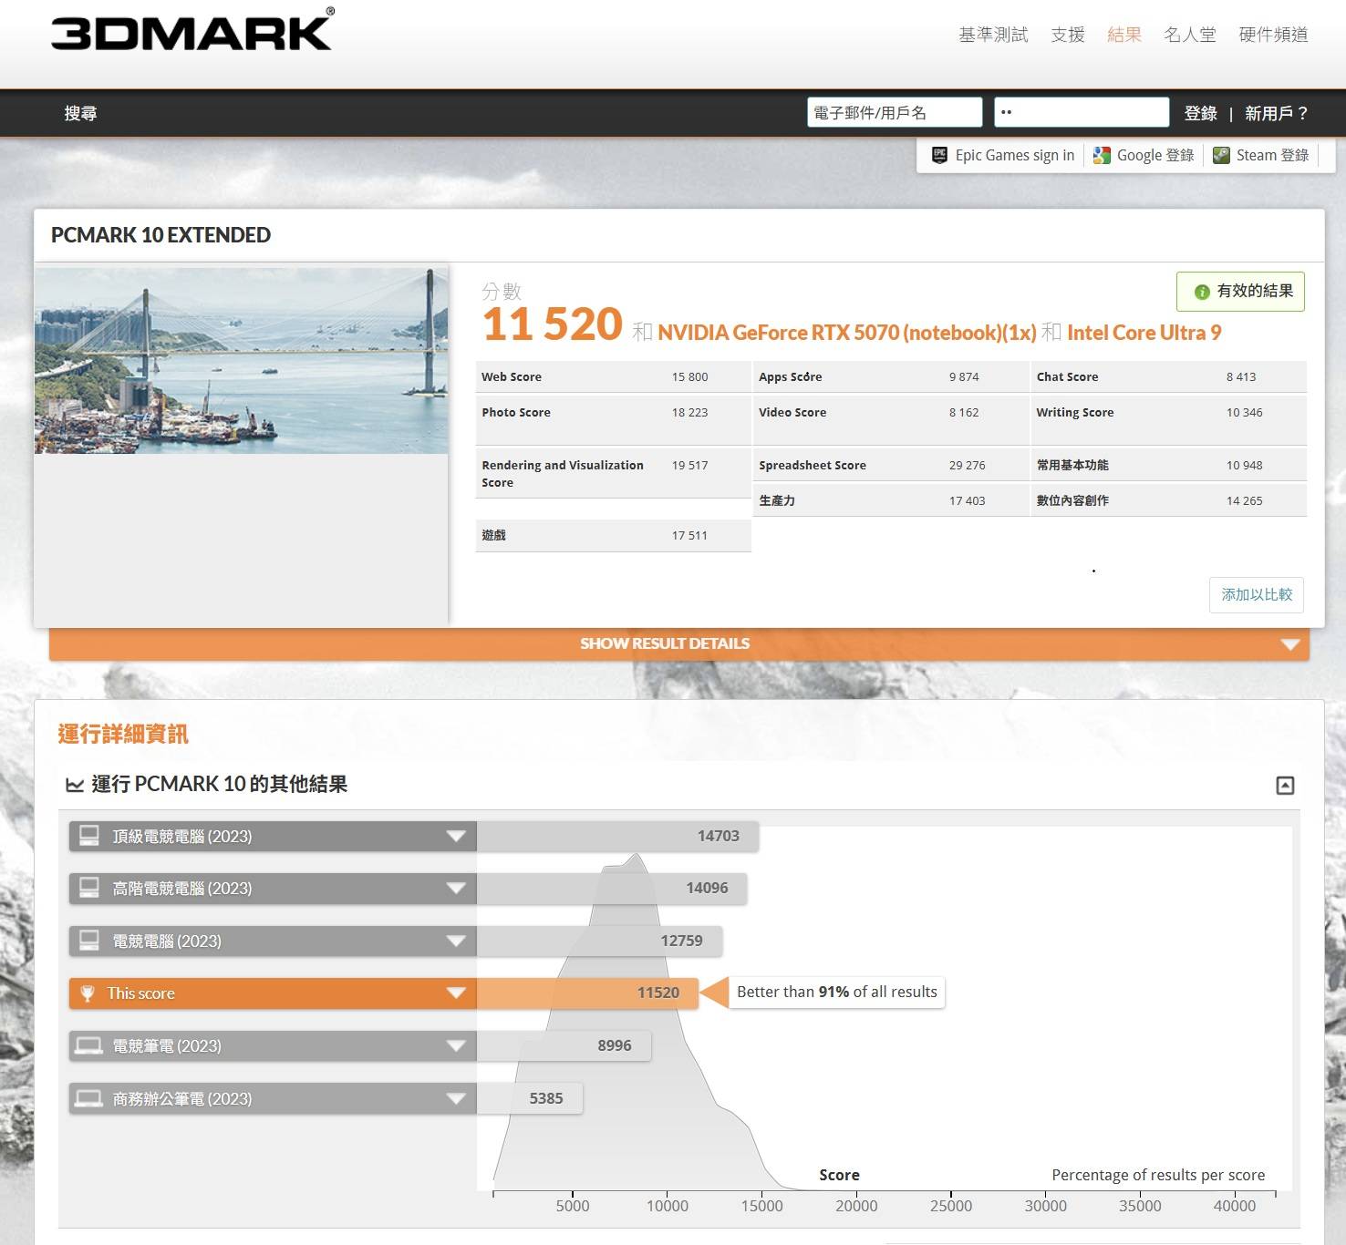This screenshot has height=1245, width=1346.
Task: Focus the password input field
Action: [x=1082, y=112]
